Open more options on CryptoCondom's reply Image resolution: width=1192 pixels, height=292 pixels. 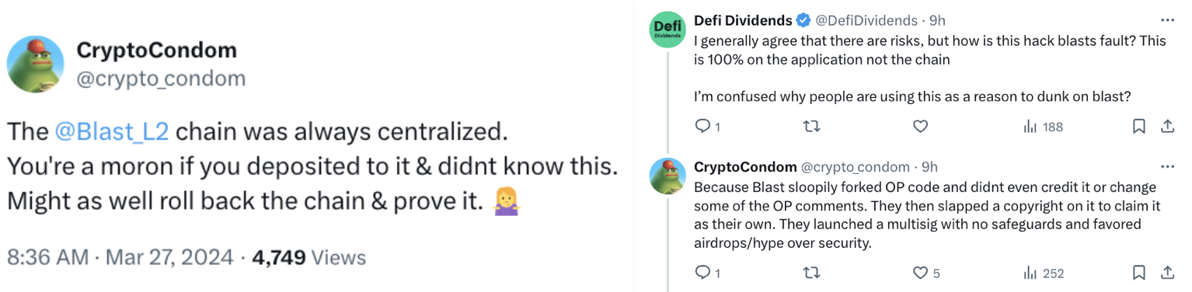pyautogui.click(x=1167, y=166)
